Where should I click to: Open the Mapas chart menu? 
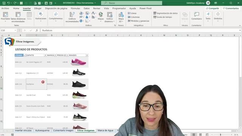point(101,17)
